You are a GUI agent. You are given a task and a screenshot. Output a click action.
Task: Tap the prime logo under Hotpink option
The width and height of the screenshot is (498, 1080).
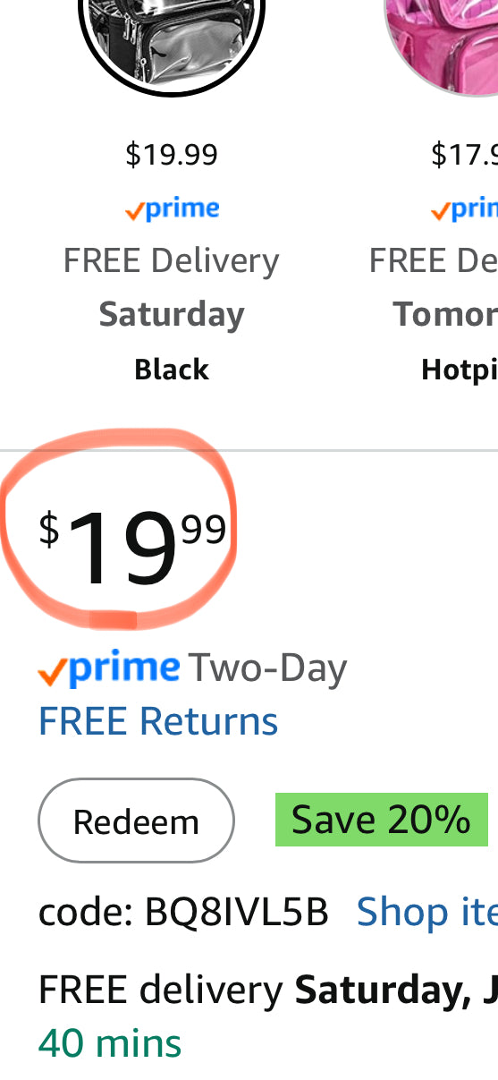[x=464, y=209]
